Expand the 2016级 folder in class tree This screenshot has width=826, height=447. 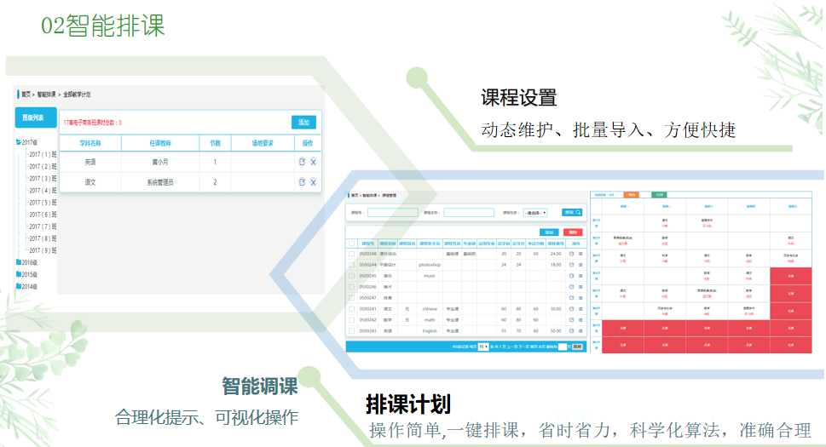point(20,263)
